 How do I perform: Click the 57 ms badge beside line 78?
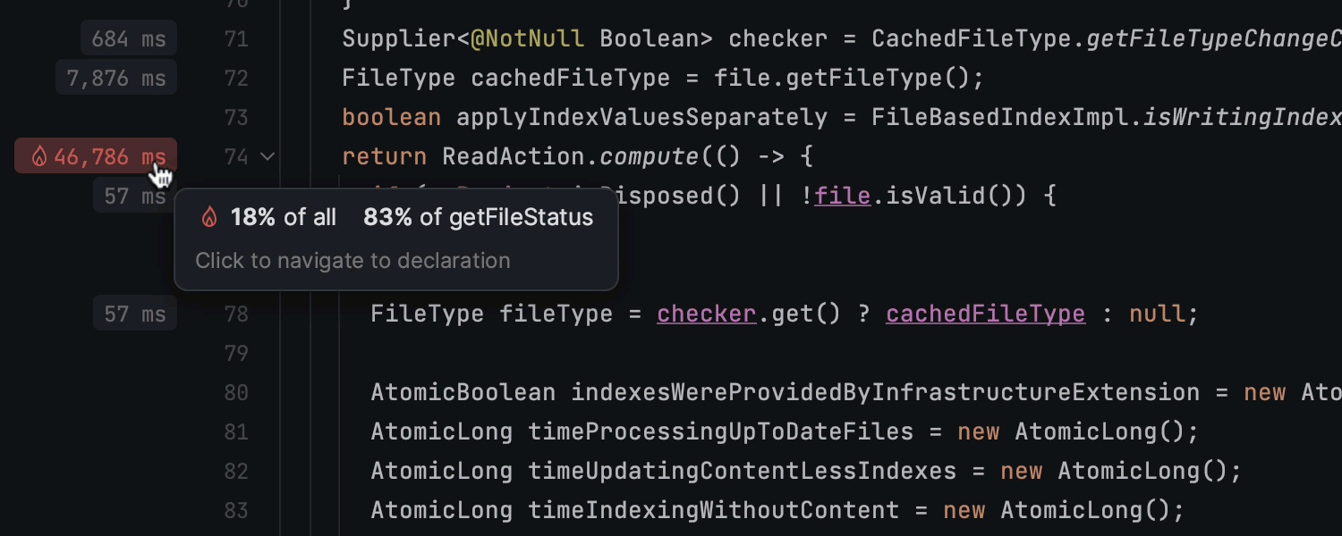pyautogui.click(x=135, y=314)
